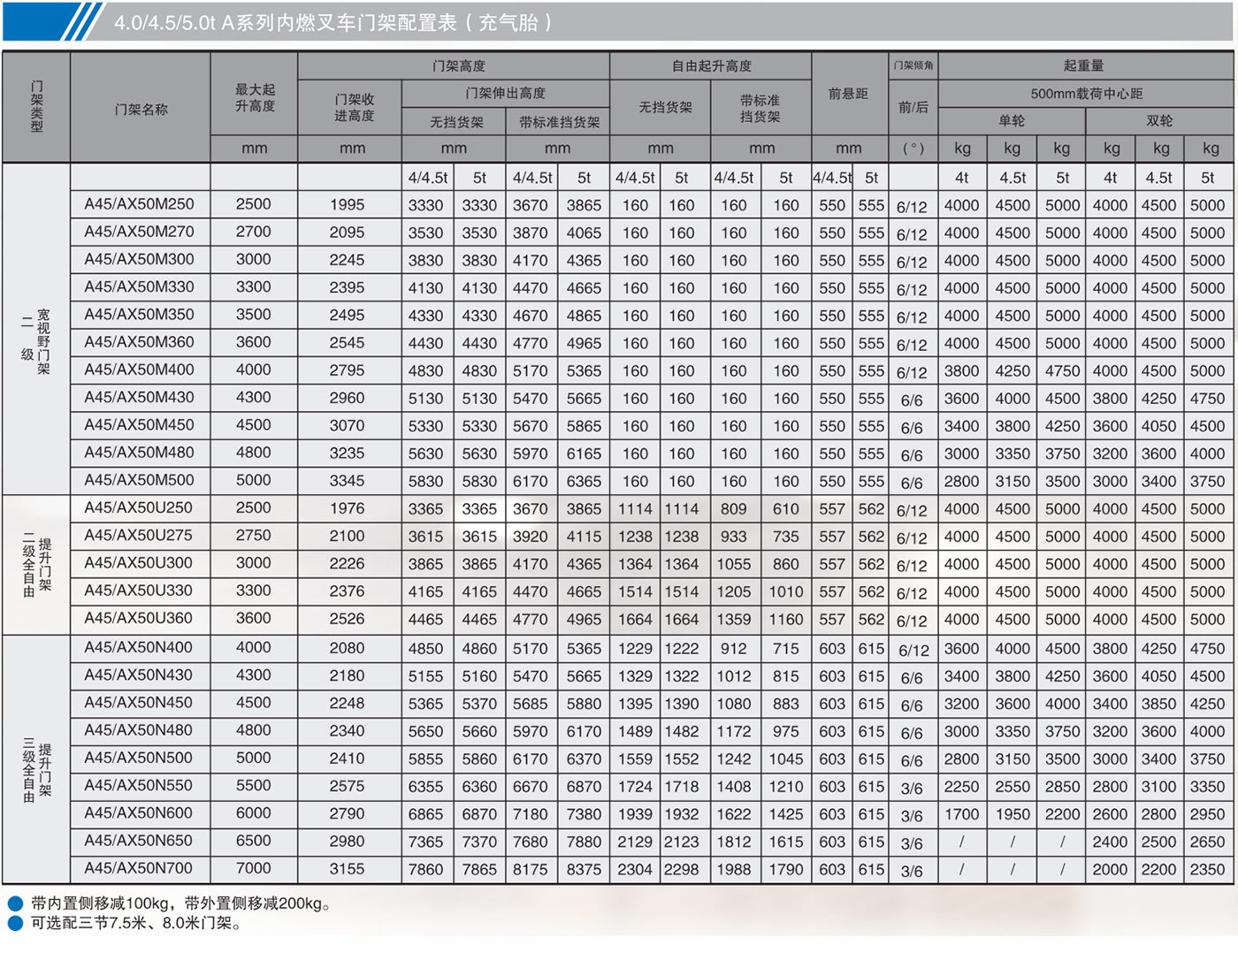1238x953 pixels.
Task: Click model cell 'A45/AX50U360'
Action: pos(140,618)
